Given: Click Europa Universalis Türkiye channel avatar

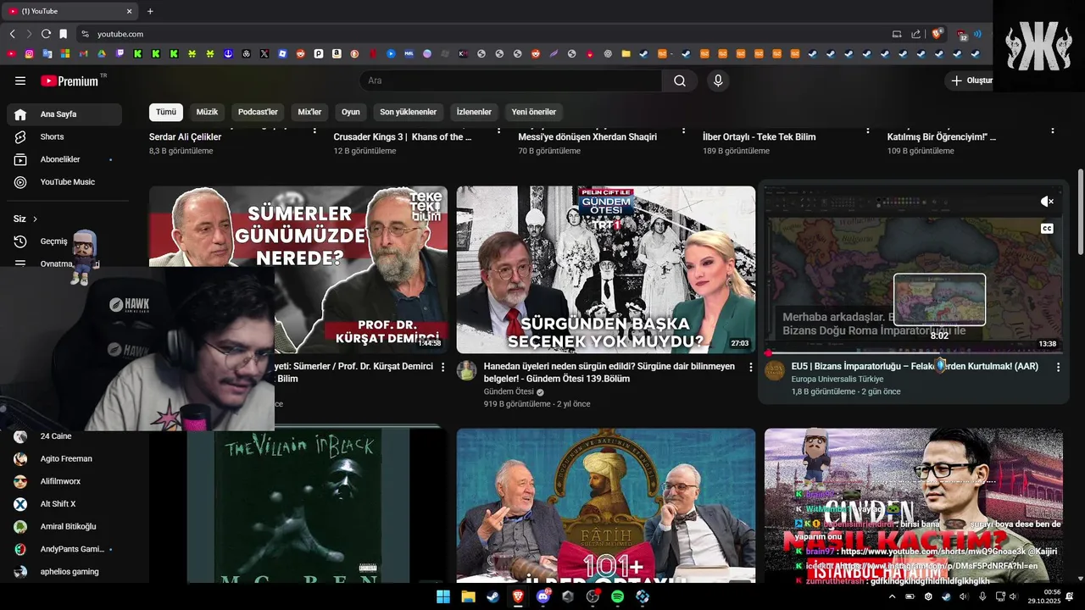Looking at the screenshot, I should point(775,370).
